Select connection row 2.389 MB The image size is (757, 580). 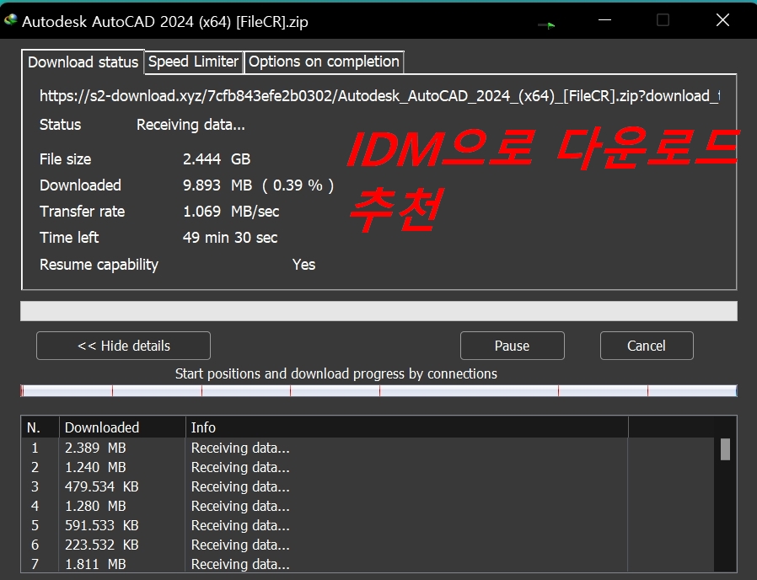pos(368,448)
